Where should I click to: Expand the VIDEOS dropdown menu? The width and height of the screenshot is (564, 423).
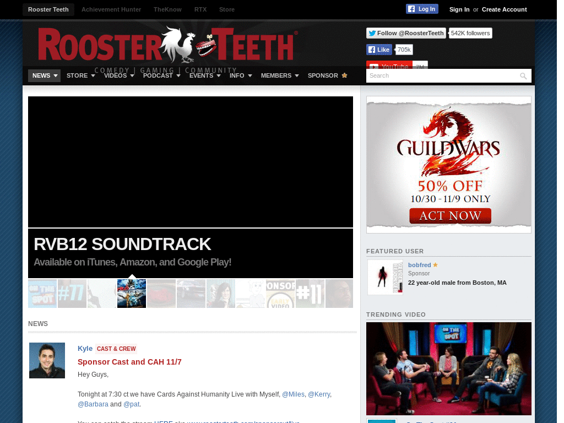(119, 75)
